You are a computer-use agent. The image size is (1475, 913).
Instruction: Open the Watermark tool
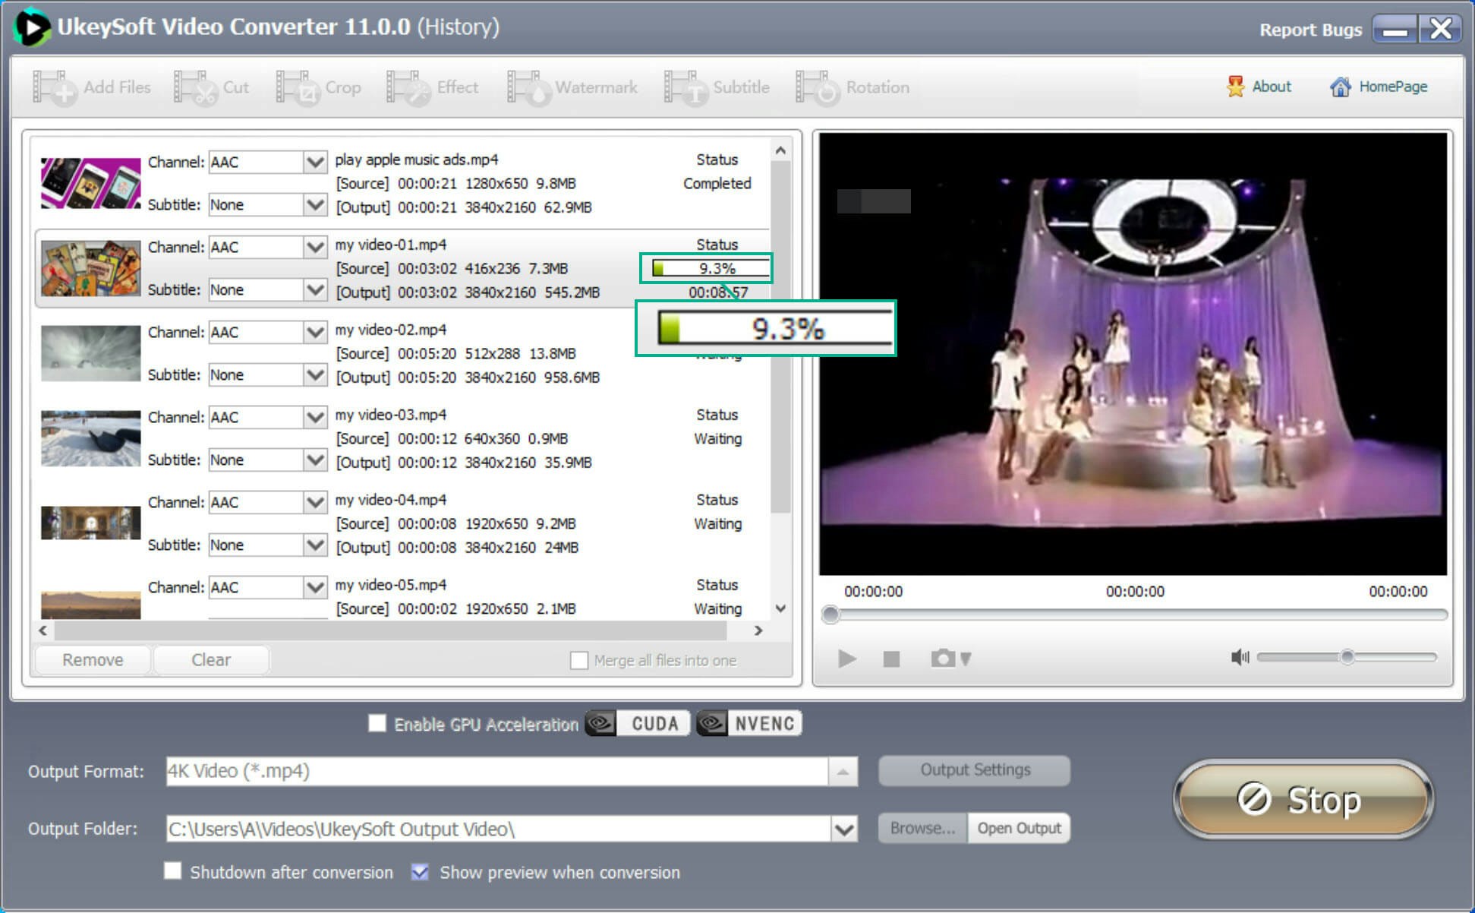pyautogui.click(x=572, y=87)
